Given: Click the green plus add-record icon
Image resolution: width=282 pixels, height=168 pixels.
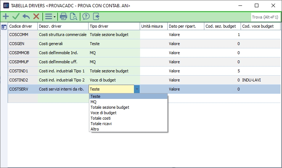Looking at the screenshot, I should [x=5, y=16].
